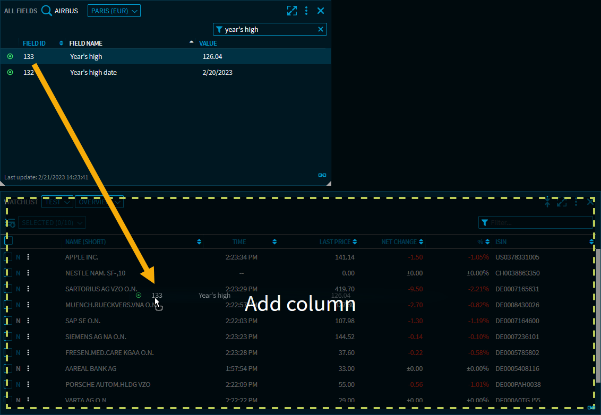Click the search magnifier next to AIRBUS

(x=47, y=11)
